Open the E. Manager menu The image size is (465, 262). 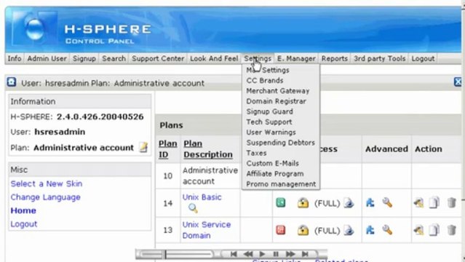[296, 58]
